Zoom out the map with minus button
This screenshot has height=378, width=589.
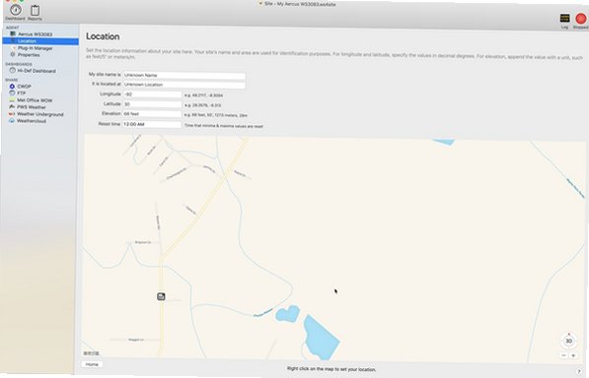(563, 355)
